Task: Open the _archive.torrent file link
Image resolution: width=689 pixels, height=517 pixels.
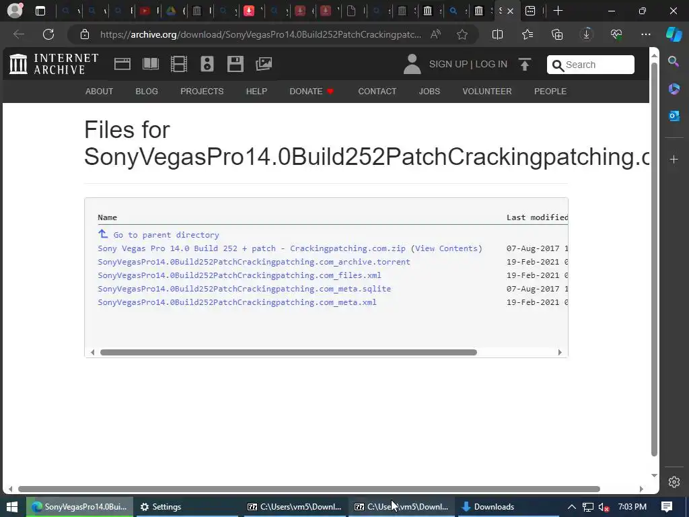Action: pos(254,262)
